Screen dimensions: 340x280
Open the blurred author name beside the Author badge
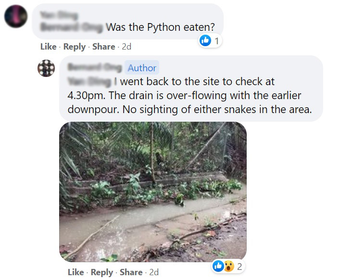click(95, 68)
